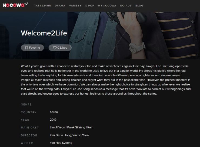Open the TASTE24HR menu item

[x=43, y=6]
